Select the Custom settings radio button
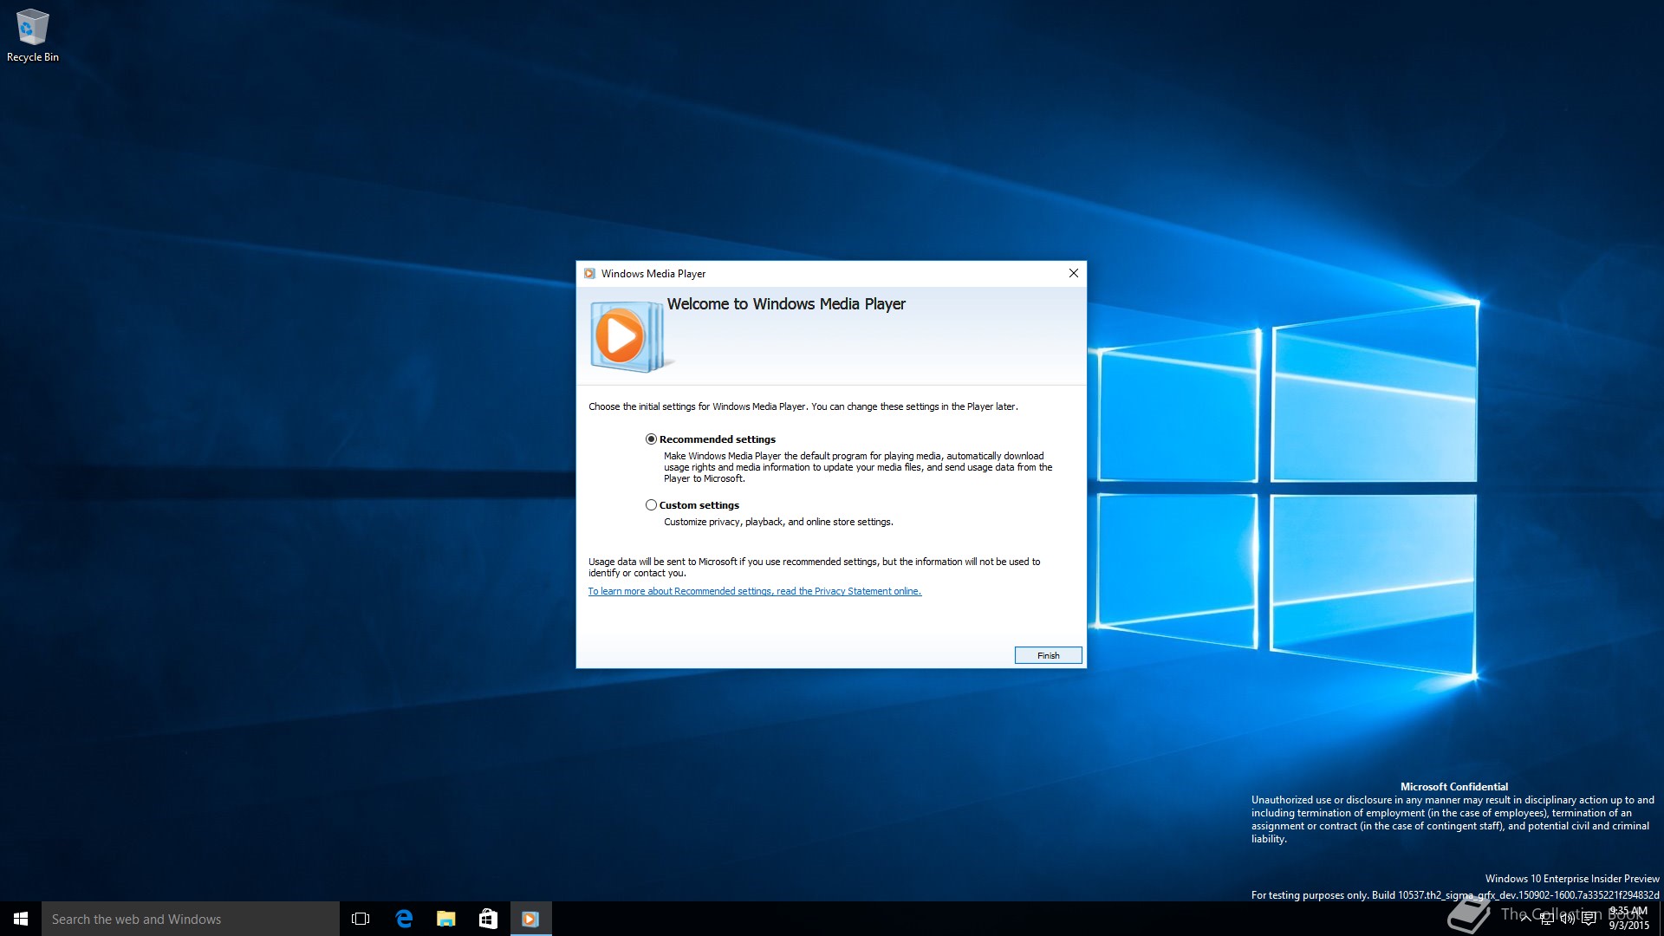This screenshot has width=1664, height=936. [x=651, y=505]
